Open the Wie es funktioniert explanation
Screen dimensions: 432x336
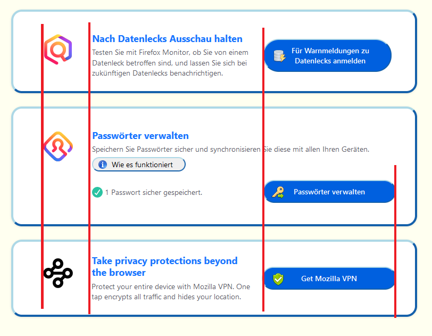[139, 165]
